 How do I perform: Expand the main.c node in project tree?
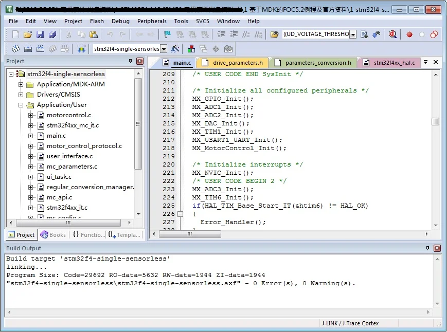pos(30,136)
